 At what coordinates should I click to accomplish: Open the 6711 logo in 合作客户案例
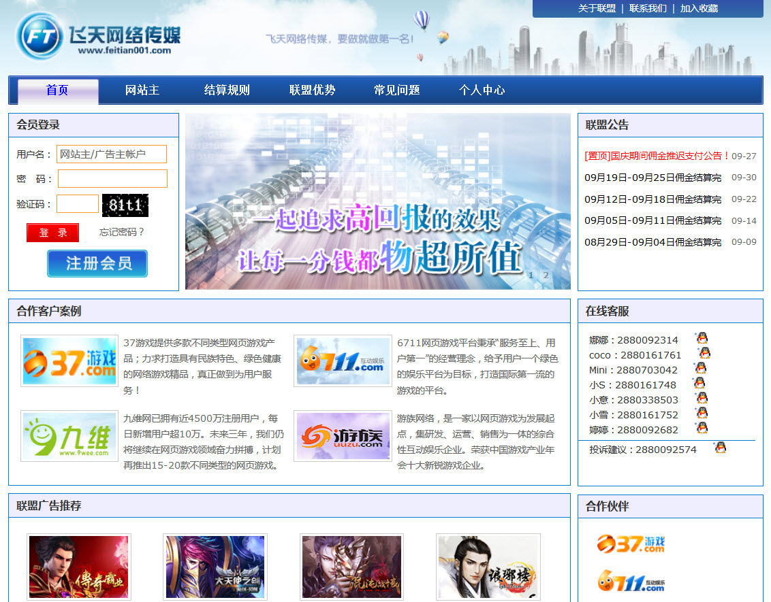pos(343,361)
